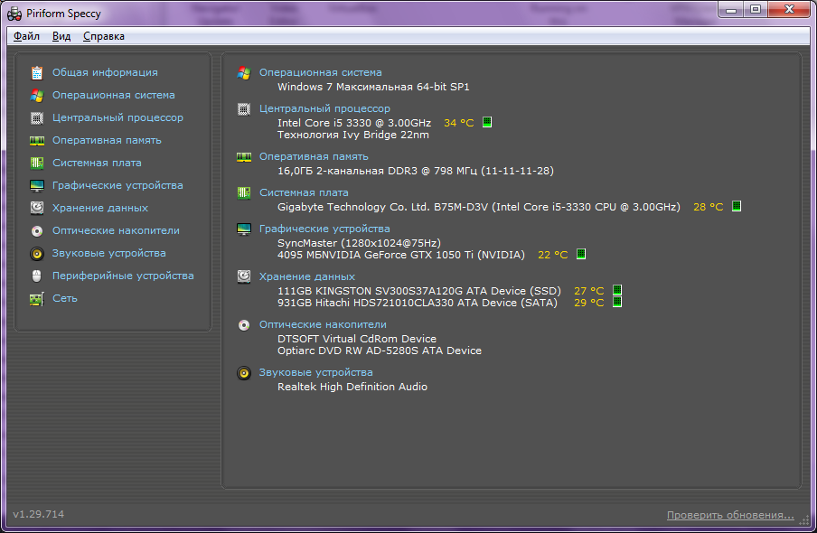Click the RAM stick icon beside sidebar Оперативная память
Viewport: 817px width, 533px height.
coord(36,141)
